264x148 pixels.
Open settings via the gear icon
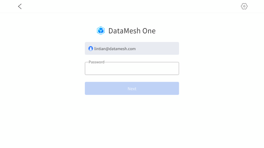[x=244, y=6]
